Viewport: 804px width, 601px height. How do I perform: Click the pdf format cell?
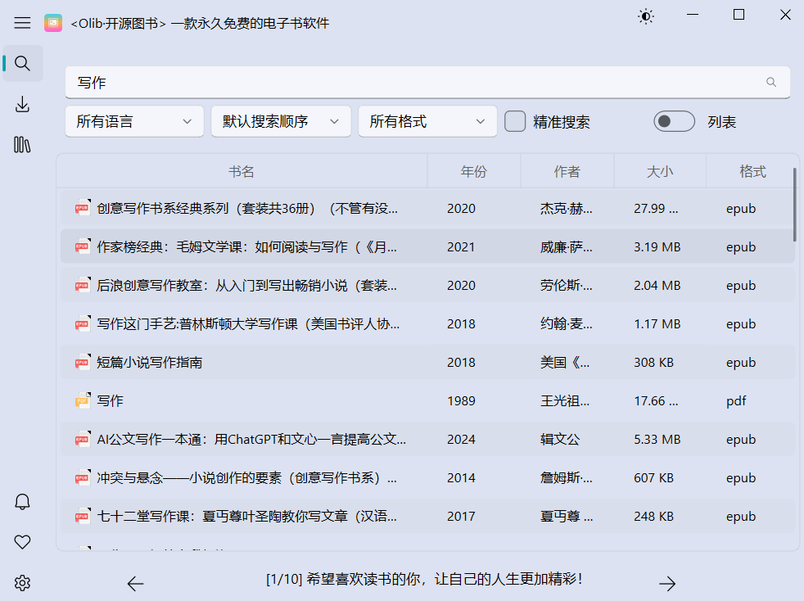(x=736, y=401)
